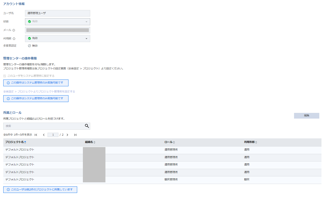Sort table by 利用形態 column
The height and width of the screenshot is (197, 325).
[256, 142]
